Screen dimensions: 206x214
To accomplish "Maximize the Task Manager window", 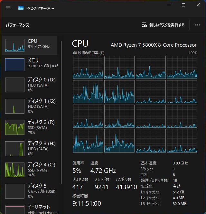I will point(183,5).
